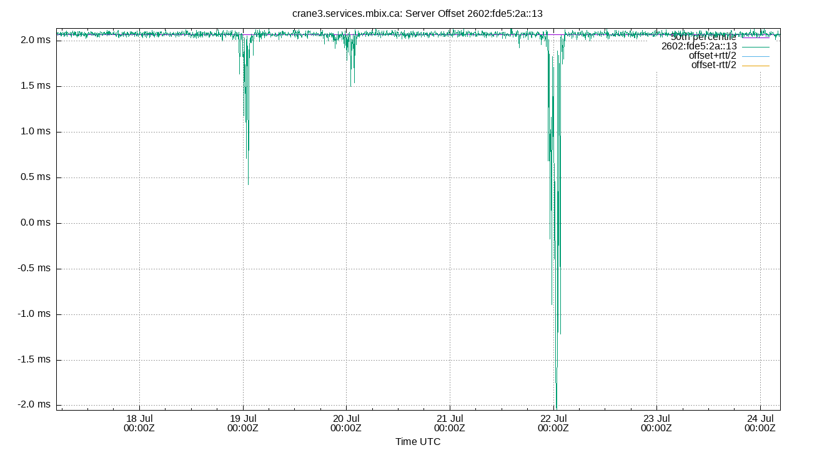The height and width of the screenshot is (450, 837).
Task: Click the '-0.5 ms' y-axis label
Action: tap(34, 268)
